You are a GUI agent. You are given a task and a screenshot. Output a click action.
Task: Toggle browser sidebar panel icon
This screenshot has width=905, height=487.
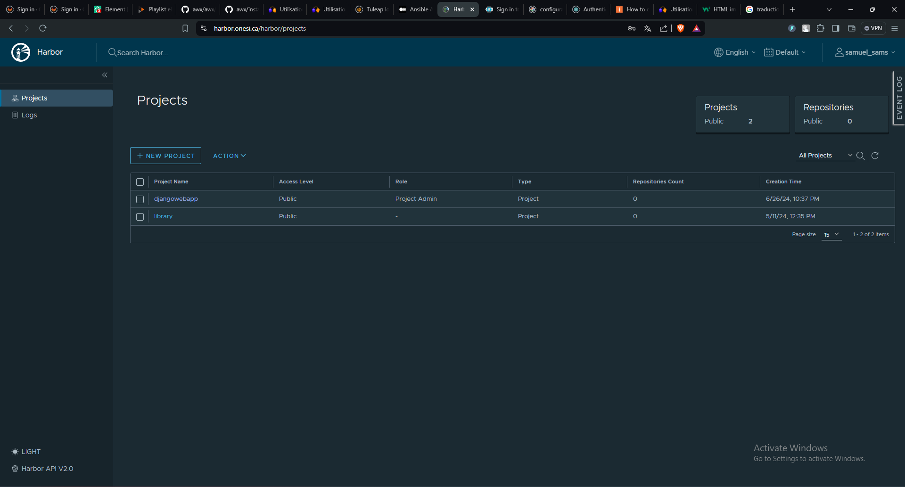pyautogui.click(x=836, y=28)
